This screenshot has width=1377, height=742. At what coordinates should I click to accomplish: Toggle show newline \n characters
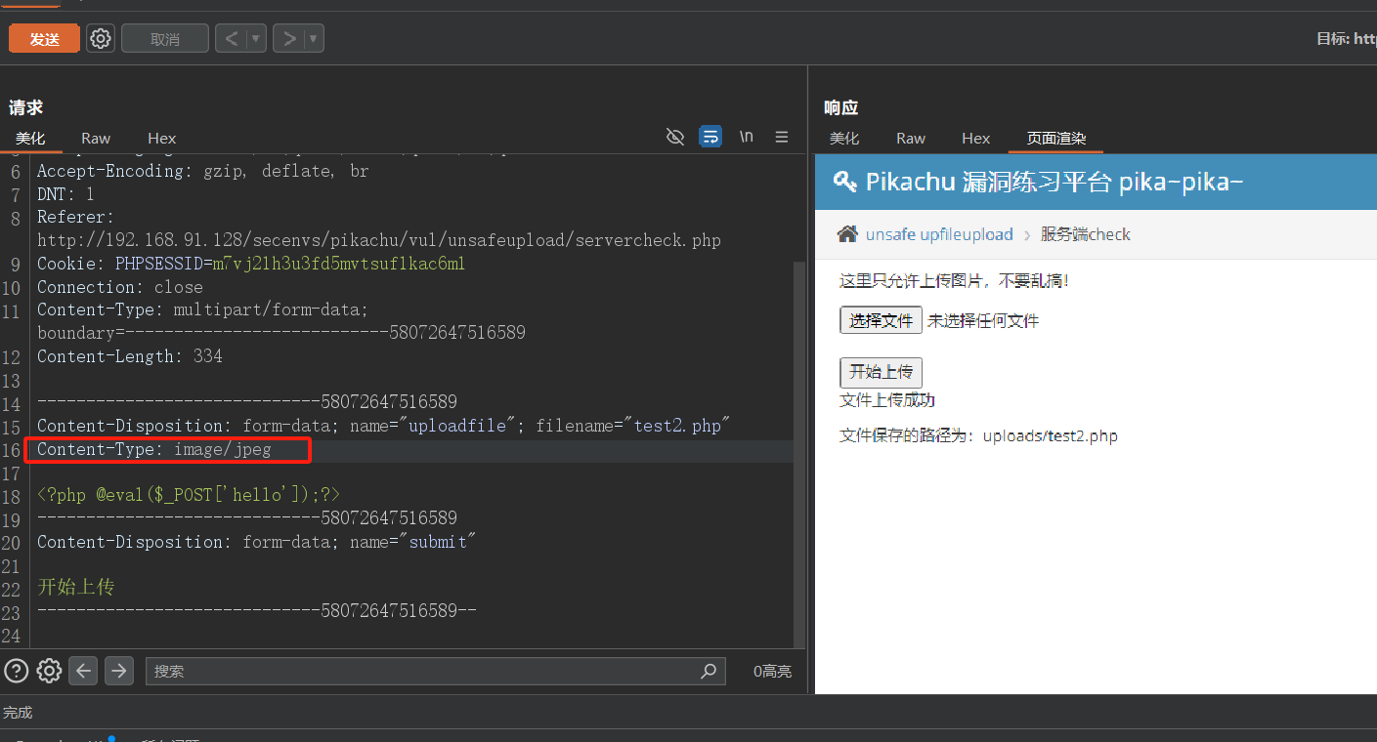(747, 137)
